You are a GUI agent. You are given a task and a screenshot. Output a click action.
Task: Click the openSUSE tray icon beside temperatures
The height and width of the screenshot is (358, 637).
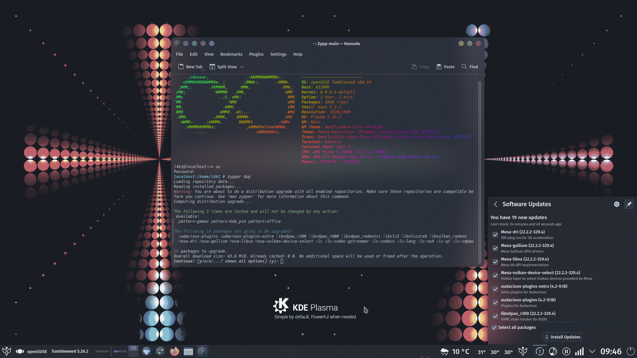pyautogui.click(x=523, y=351)
